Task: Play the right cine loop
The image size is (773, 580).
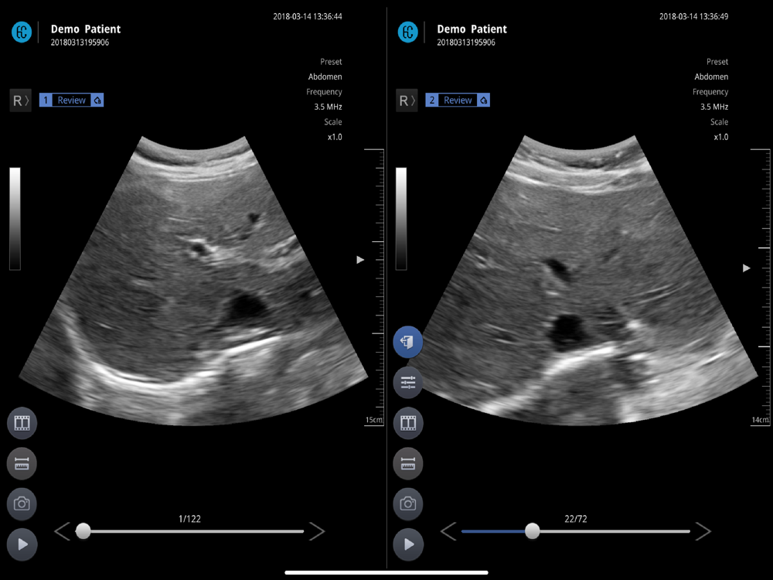Action: click(x=408, y=544)
